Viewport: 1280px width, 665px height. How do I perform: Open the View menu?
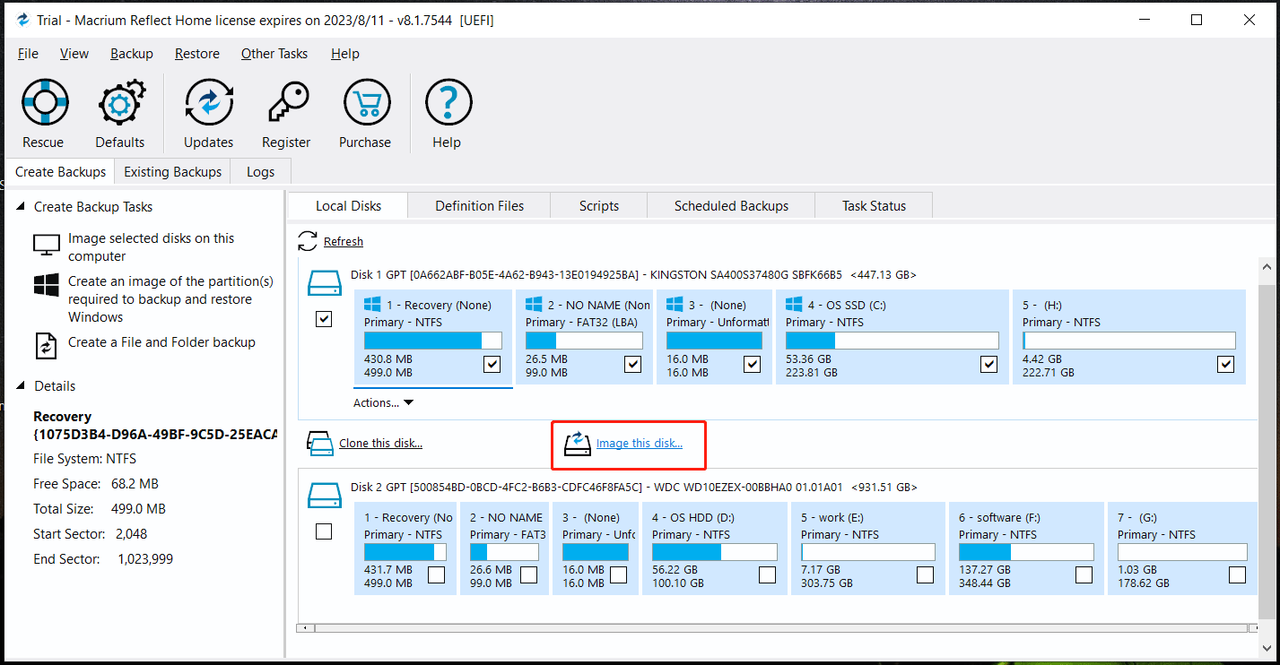(74, 54)
